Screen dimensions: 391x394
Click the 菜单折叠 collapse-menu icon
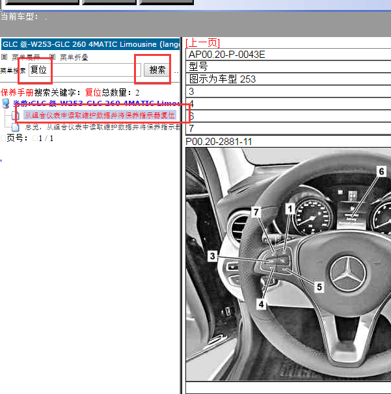click(52, 57)
